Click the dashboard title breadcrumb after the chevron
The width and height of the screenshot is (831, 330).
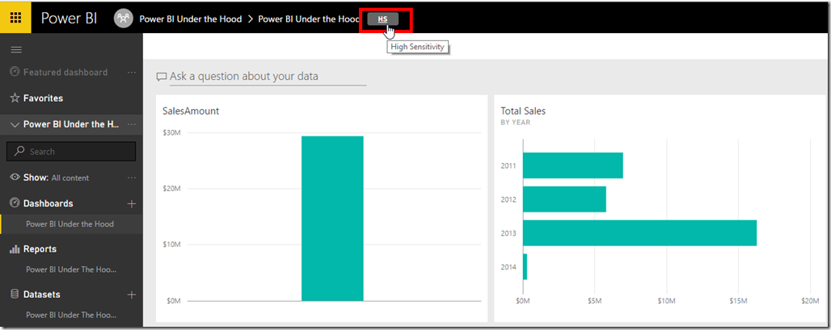(309, 19)
